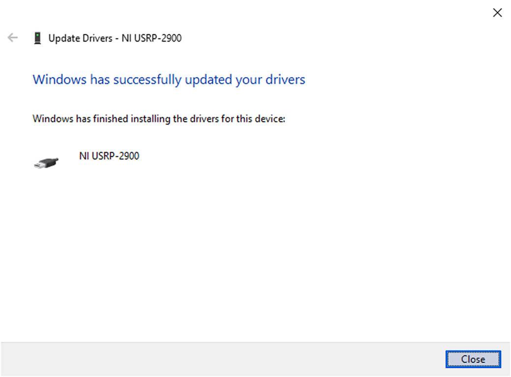Click the blue successfully updated drivers heading
The height and width of the screenshot is (377, 511).
pyautogui.click(x=169, y=80)
